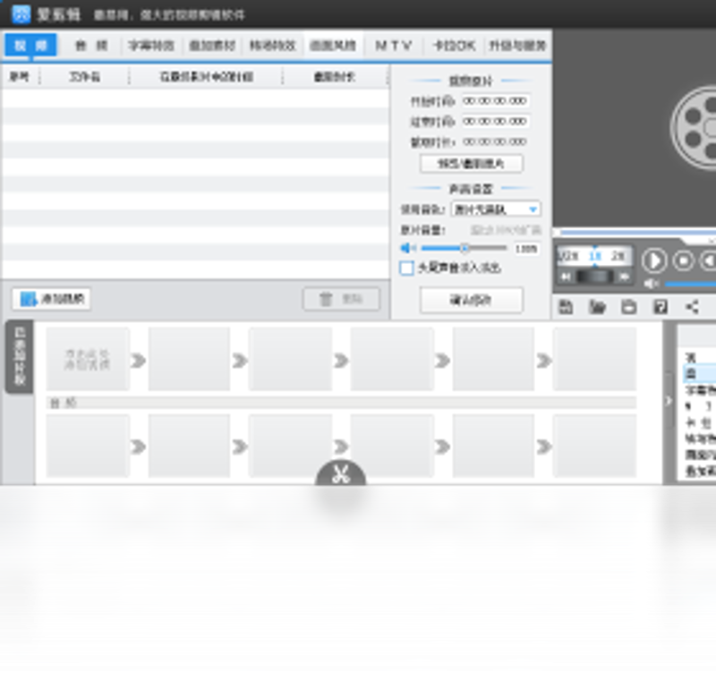Viewport: 716px width, 690px height.
Task: Switch to the 视频 tab
Action: point(31,46)
